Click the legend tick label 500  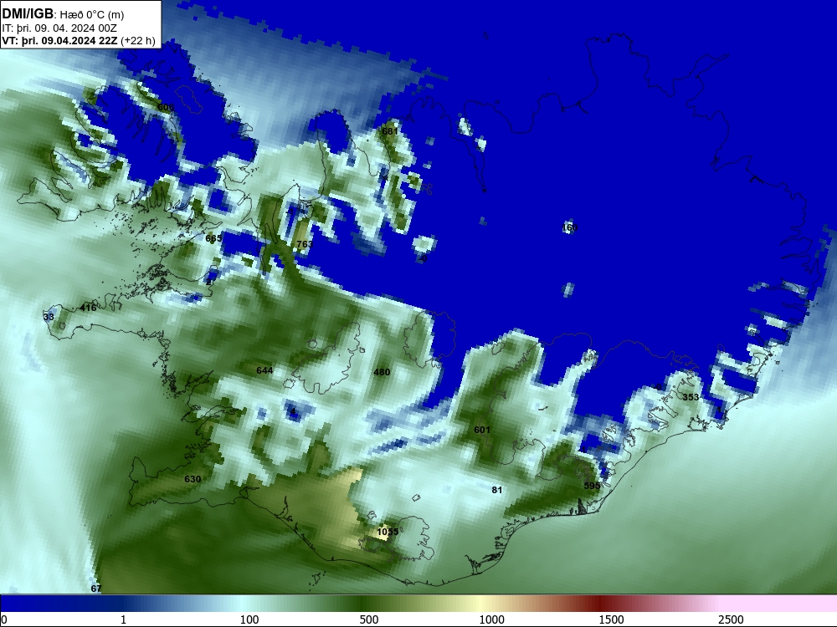click(x=369, y=619)
